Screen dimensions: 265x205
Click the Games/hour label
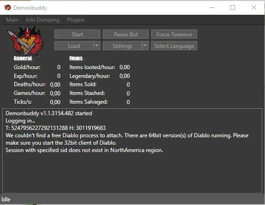29,93
